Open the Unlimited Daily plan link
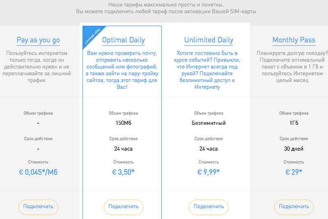The image size is (328, 219). pos(209,40)
